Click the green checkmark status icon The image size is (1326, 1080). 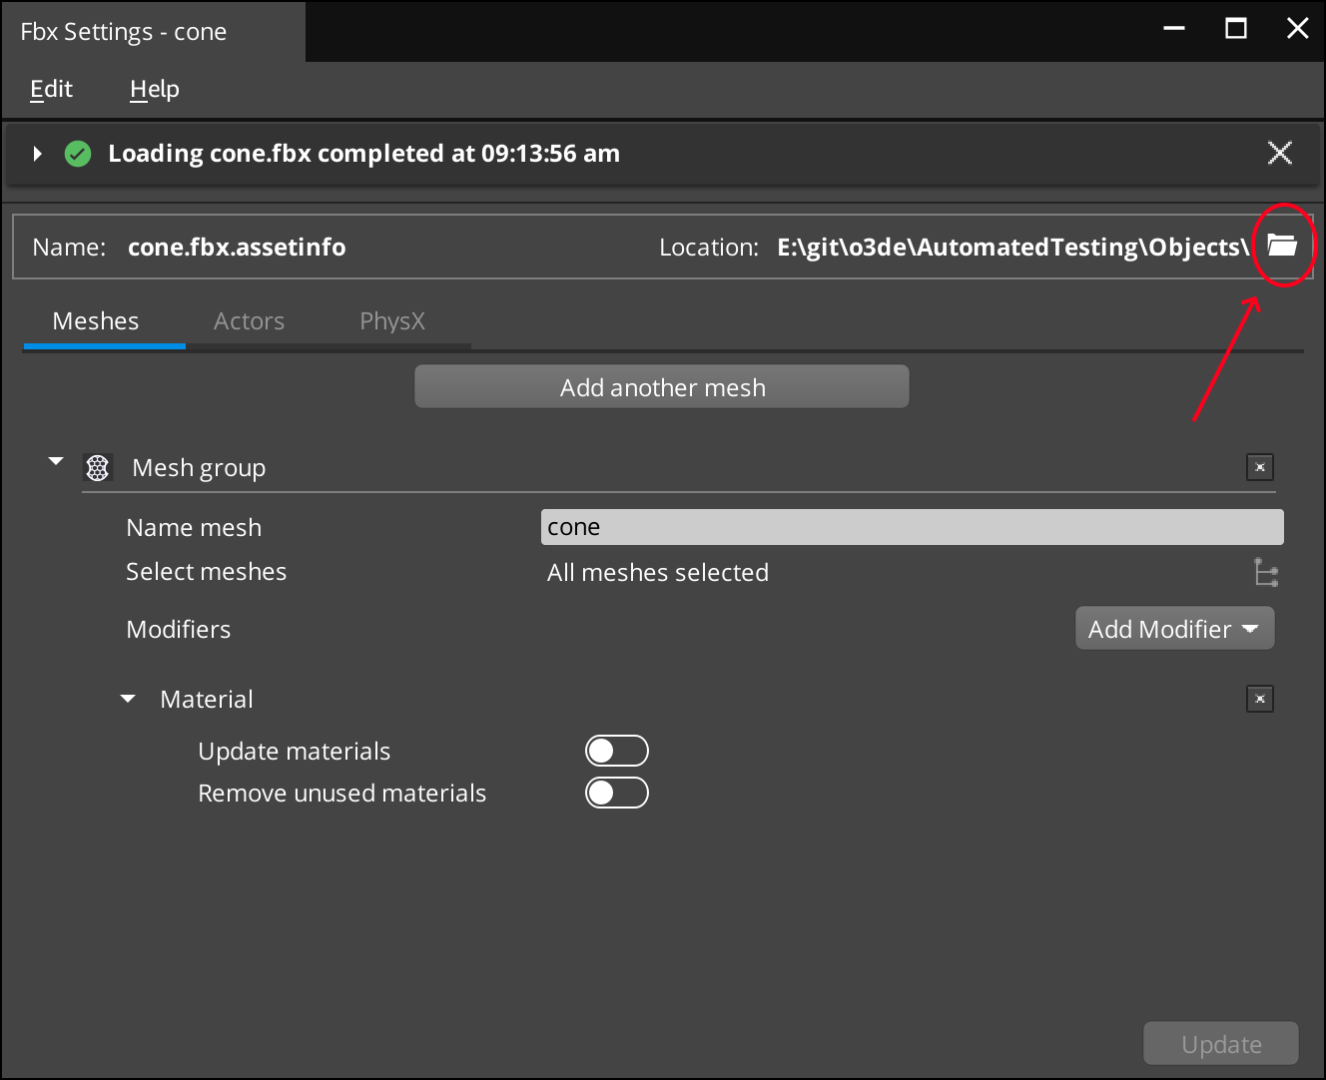point(78,154)
